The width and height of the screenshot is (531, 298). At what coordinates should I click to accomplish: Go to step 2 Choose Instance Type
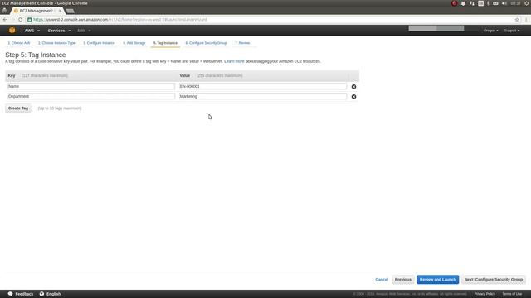point(56,43)
